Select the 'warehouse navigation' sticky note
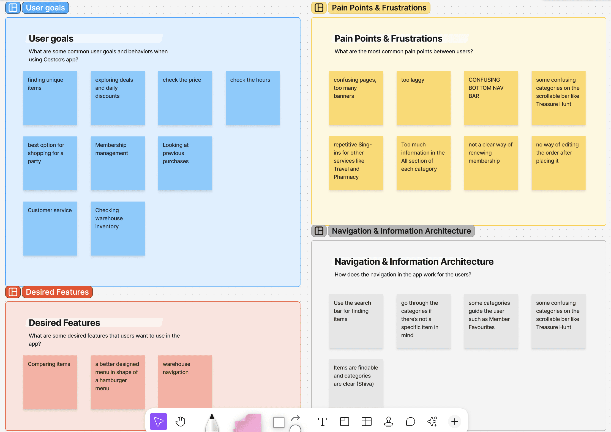611x432 pixels. click(185, 382)
